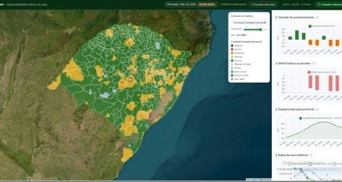
Task: Click the info icon beside Déficit hídrico acumulado
Action: coord(313,63)
